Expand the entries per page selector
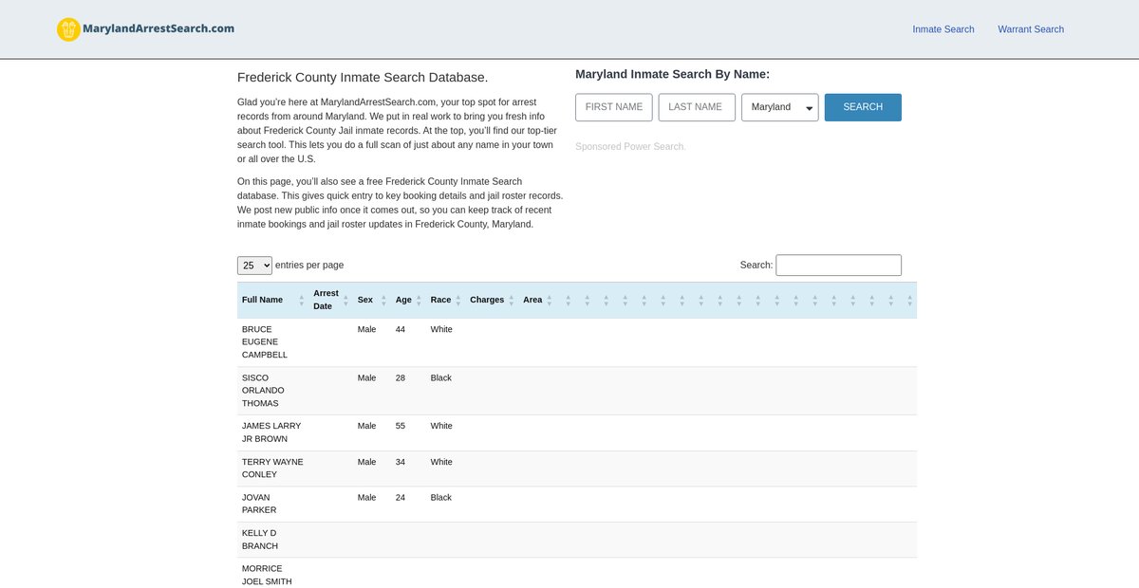1139x588 pixels. 254,266
